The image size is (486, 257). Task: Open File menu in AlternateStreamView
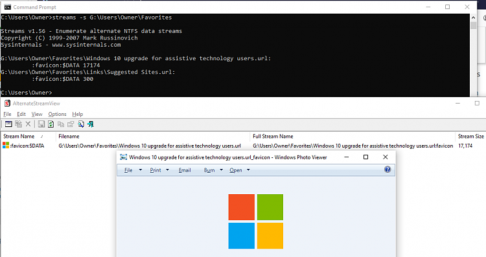tap(7, 114)
